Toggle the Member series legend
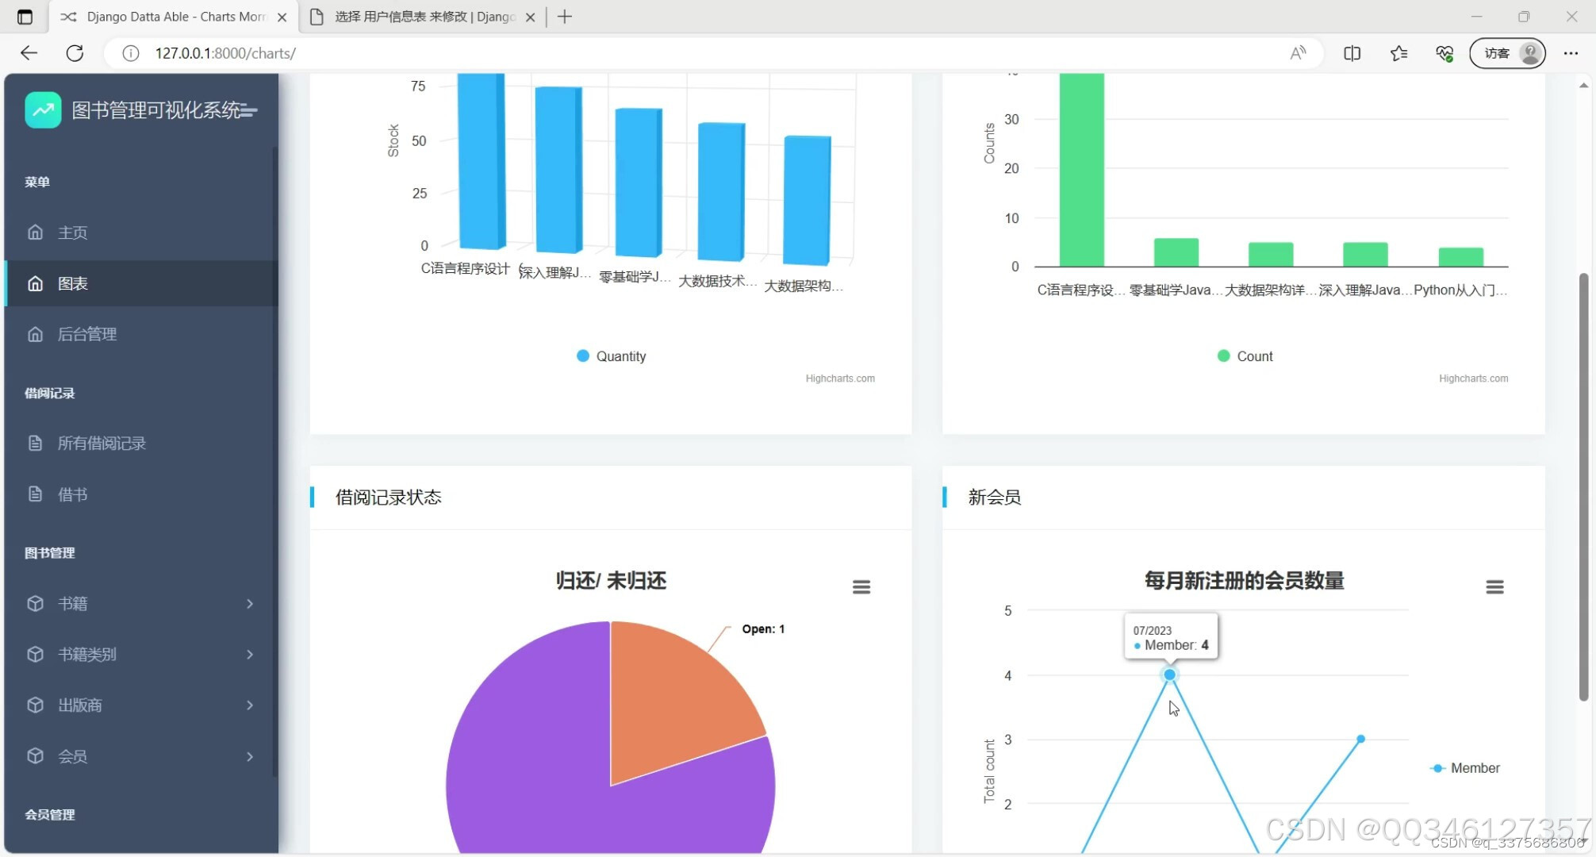This screenshot has width=1596, height=857. coord(1464,767)
